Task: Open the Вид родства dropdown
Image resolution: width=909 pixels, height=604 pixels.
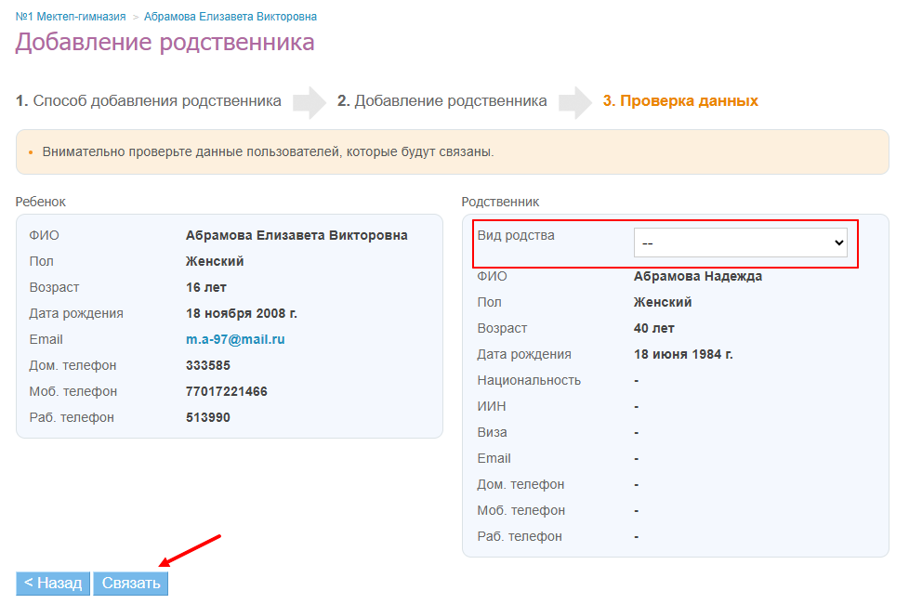Action: [740, 243]
